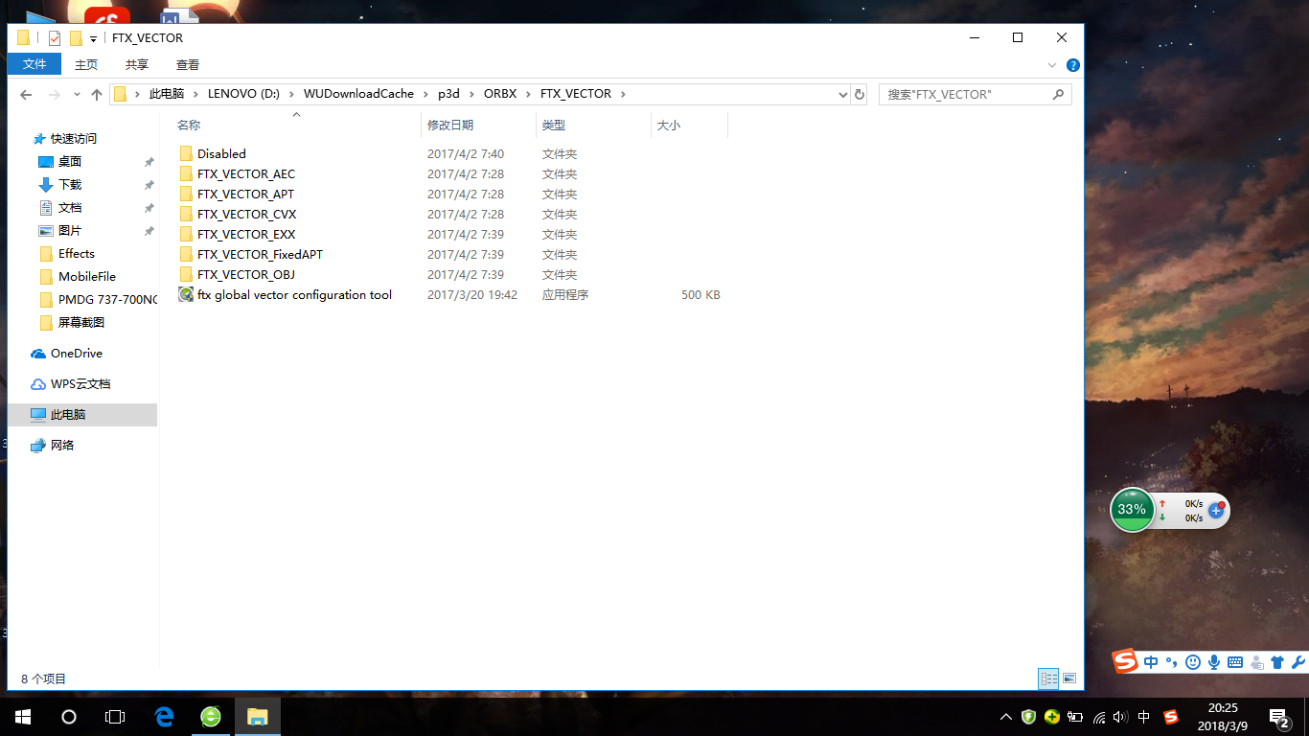Toggle Sogou Chinese/English input mode
1309x736 pixels.
coord(1150,661)
